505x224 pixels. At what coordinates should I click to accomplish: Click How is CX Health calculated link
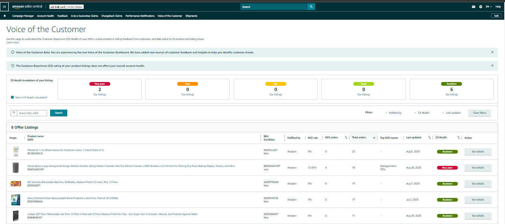(x=31, y=97)
